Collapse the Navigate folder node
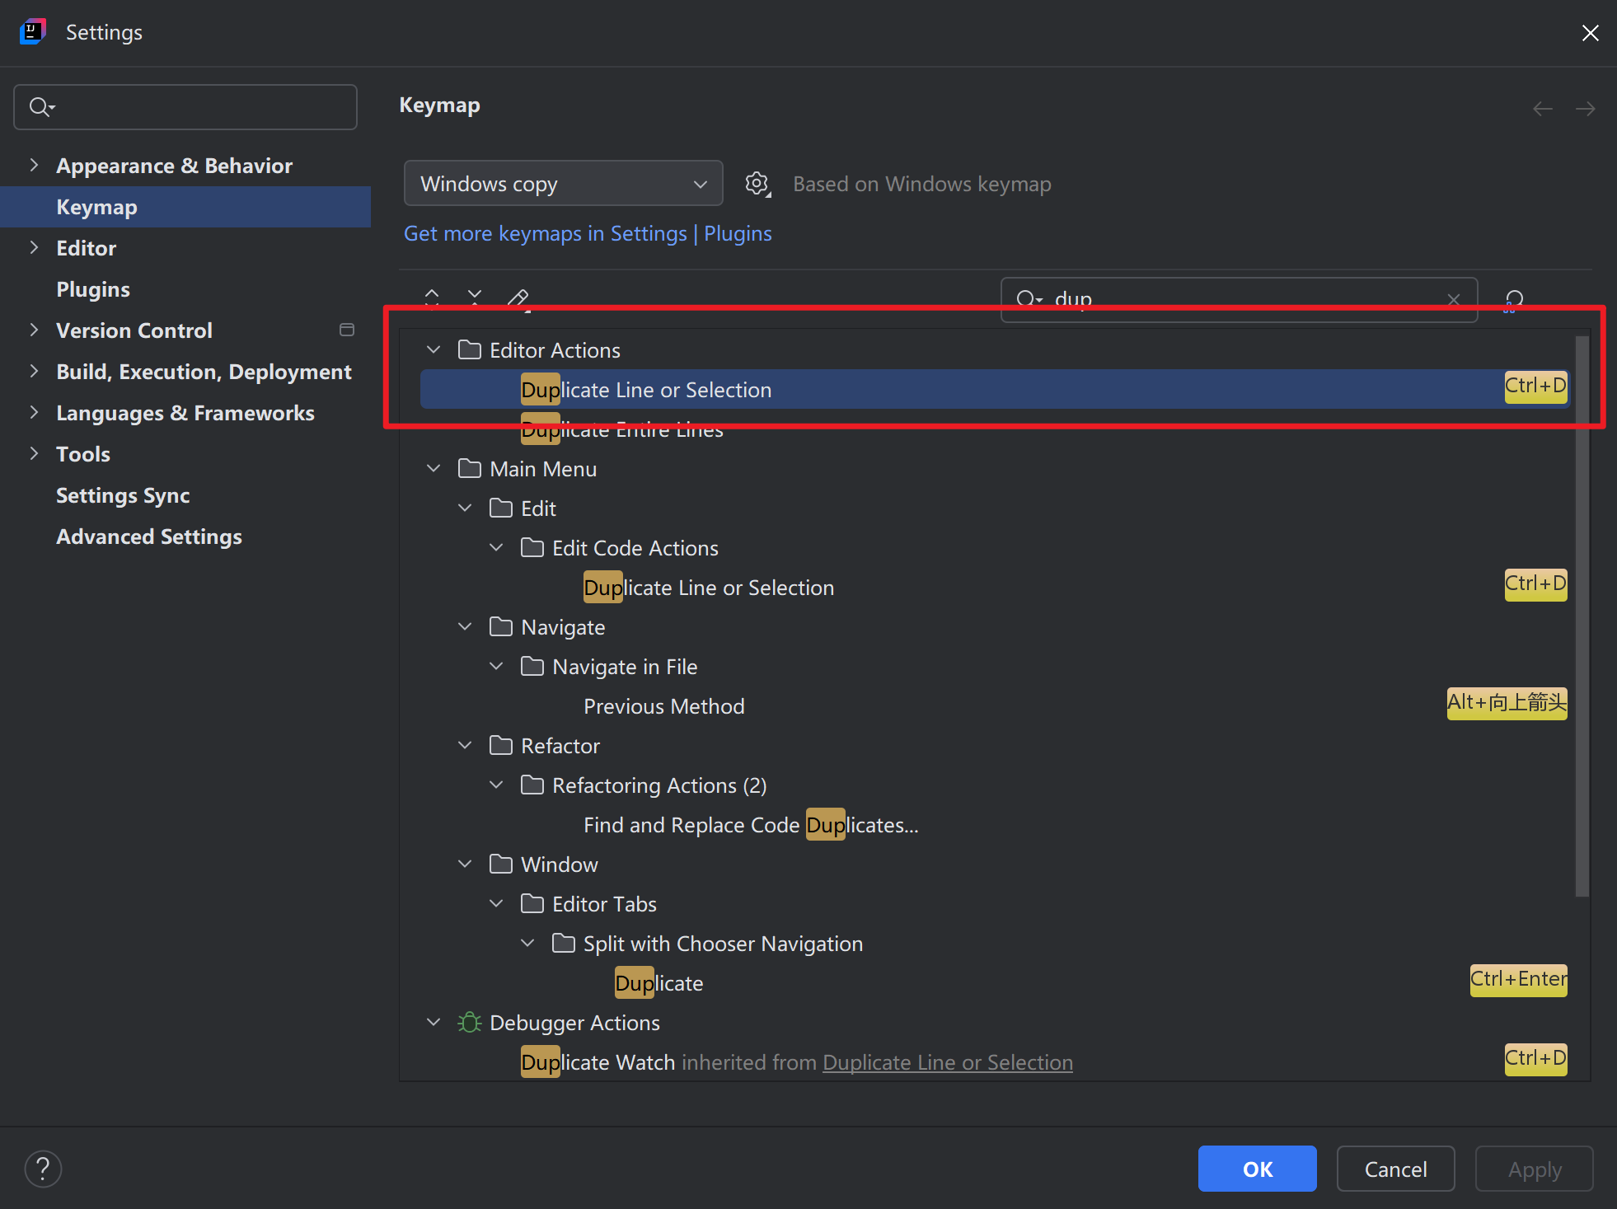Screen dimensions: 1617x1209 tap(465, 627)
